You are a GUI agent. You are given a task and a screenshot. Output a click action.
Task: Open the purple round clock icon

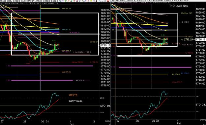click(77, 1)
